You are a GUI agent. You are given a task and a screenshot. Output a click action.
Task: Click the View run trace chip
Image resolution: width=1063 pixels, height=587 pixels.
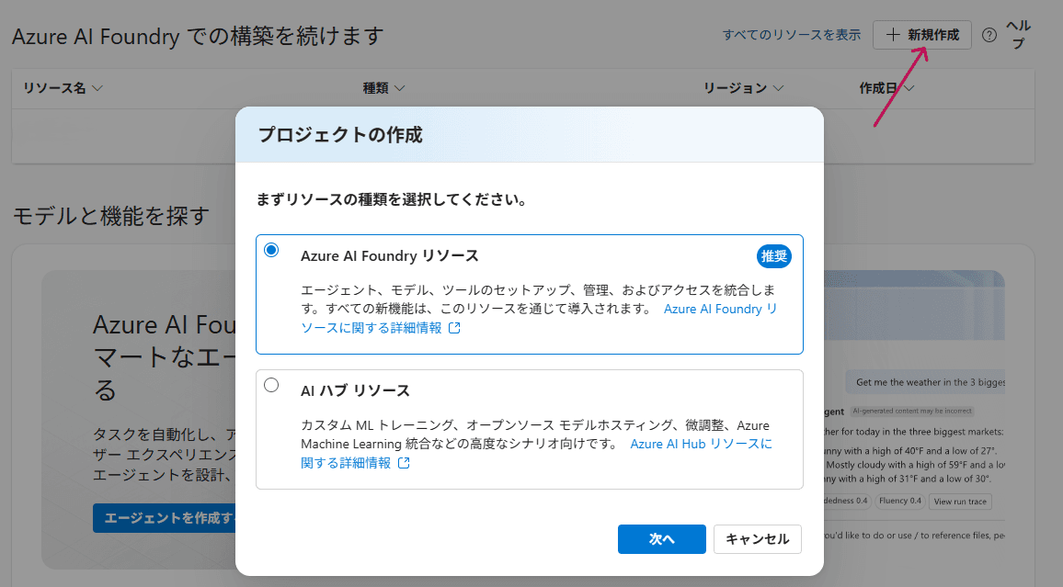(x=960, y=502)
